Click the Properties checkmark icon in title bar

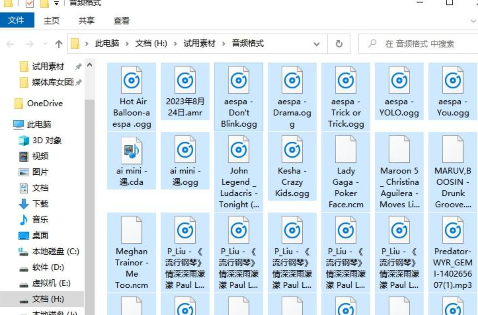pyautogui.click(x=29, y=3)
